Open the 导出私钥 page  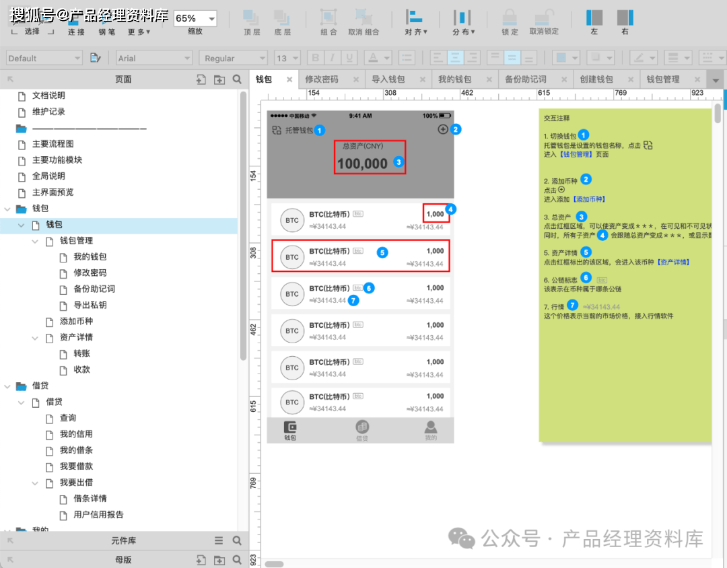click(x=90, y=305)
